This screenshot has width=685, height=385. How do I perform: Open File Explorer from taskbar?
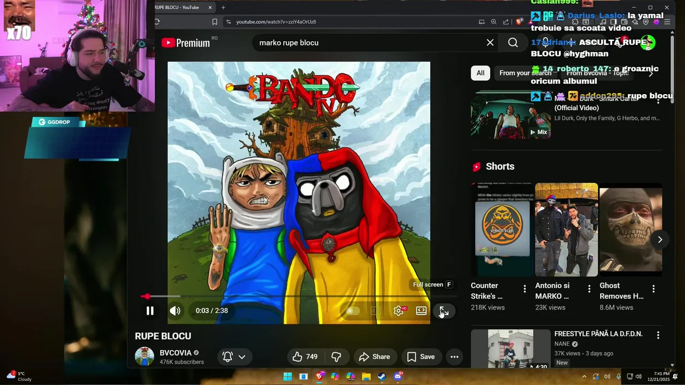click(366, 376)
